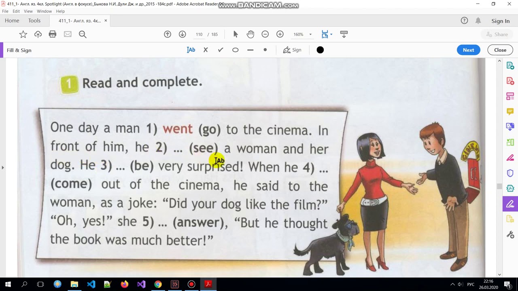
Task: Zoom out with the minus button
Action: coord(265,34)
